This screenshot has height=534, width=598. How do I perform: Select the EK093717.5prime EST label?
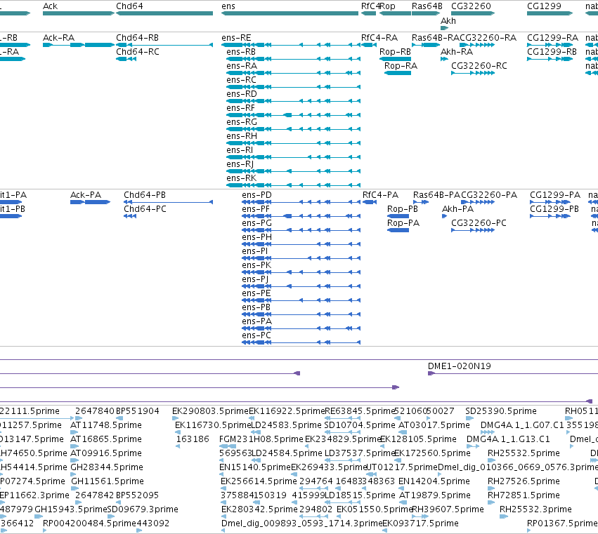(420, 523)
